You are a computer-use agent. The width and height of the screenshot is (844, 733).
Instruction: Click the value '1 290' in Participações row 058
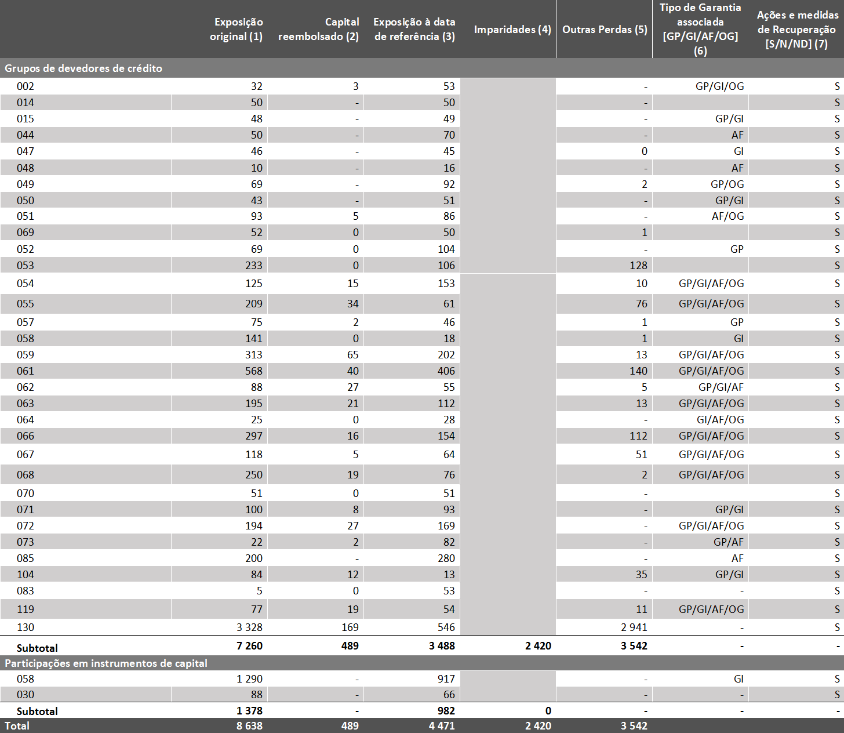tap(249, 679)
